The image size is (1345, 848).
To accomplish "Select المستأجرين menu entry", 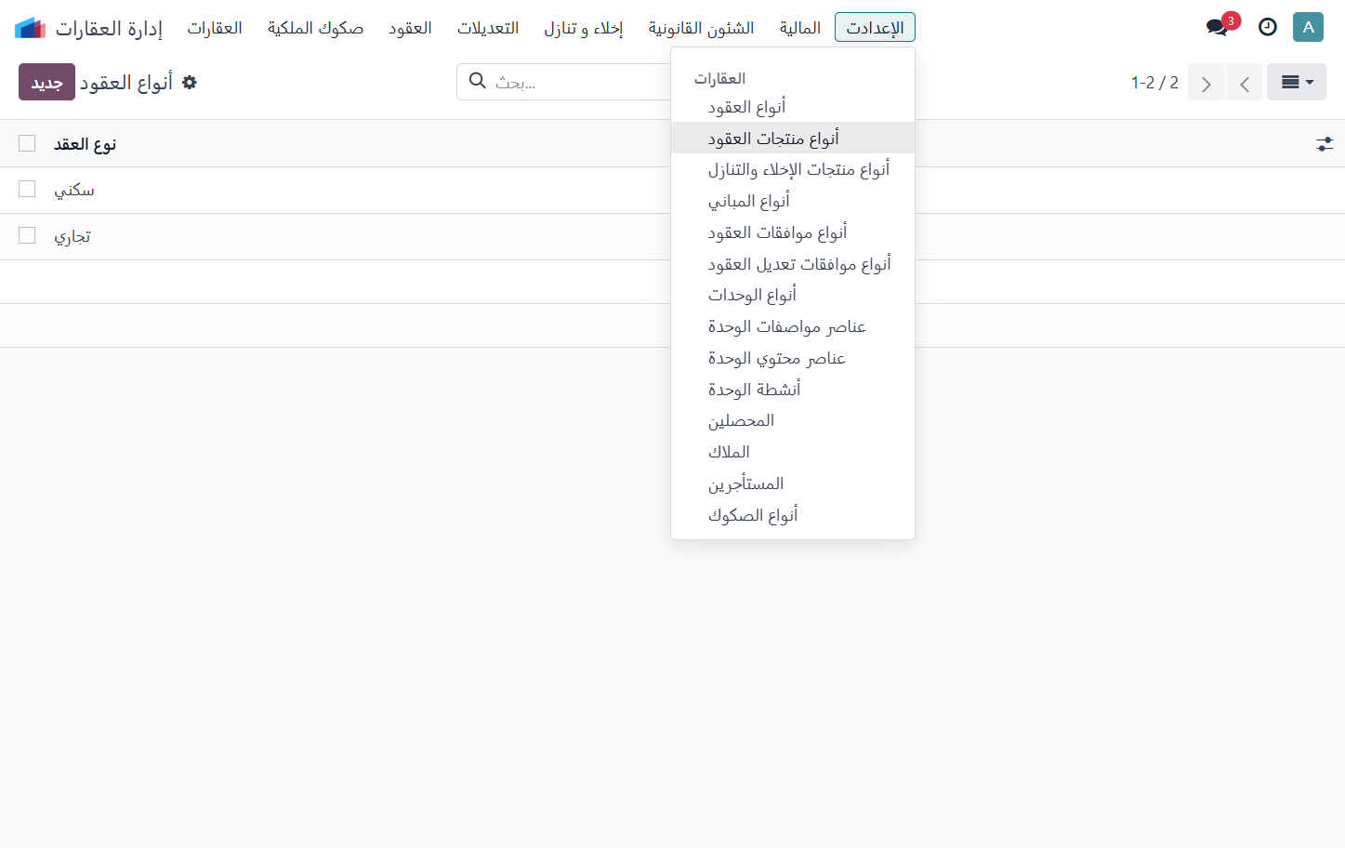I will click(793, 484).
